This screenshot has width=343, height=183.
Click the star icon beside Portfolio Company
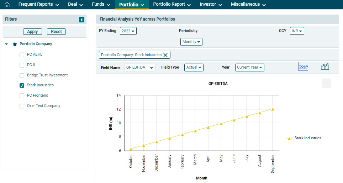15,44
